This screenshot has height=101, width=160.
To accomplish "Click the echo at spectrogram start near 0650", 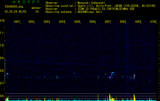I will tap(7, 74).
